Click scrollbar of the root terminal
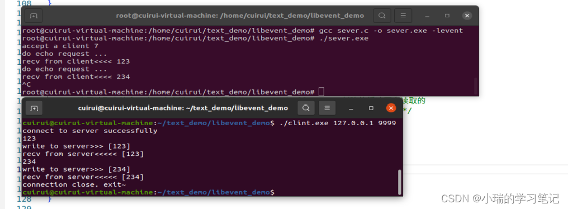Image resolution: width=568 pixels, height=209 pixels. 476,85
